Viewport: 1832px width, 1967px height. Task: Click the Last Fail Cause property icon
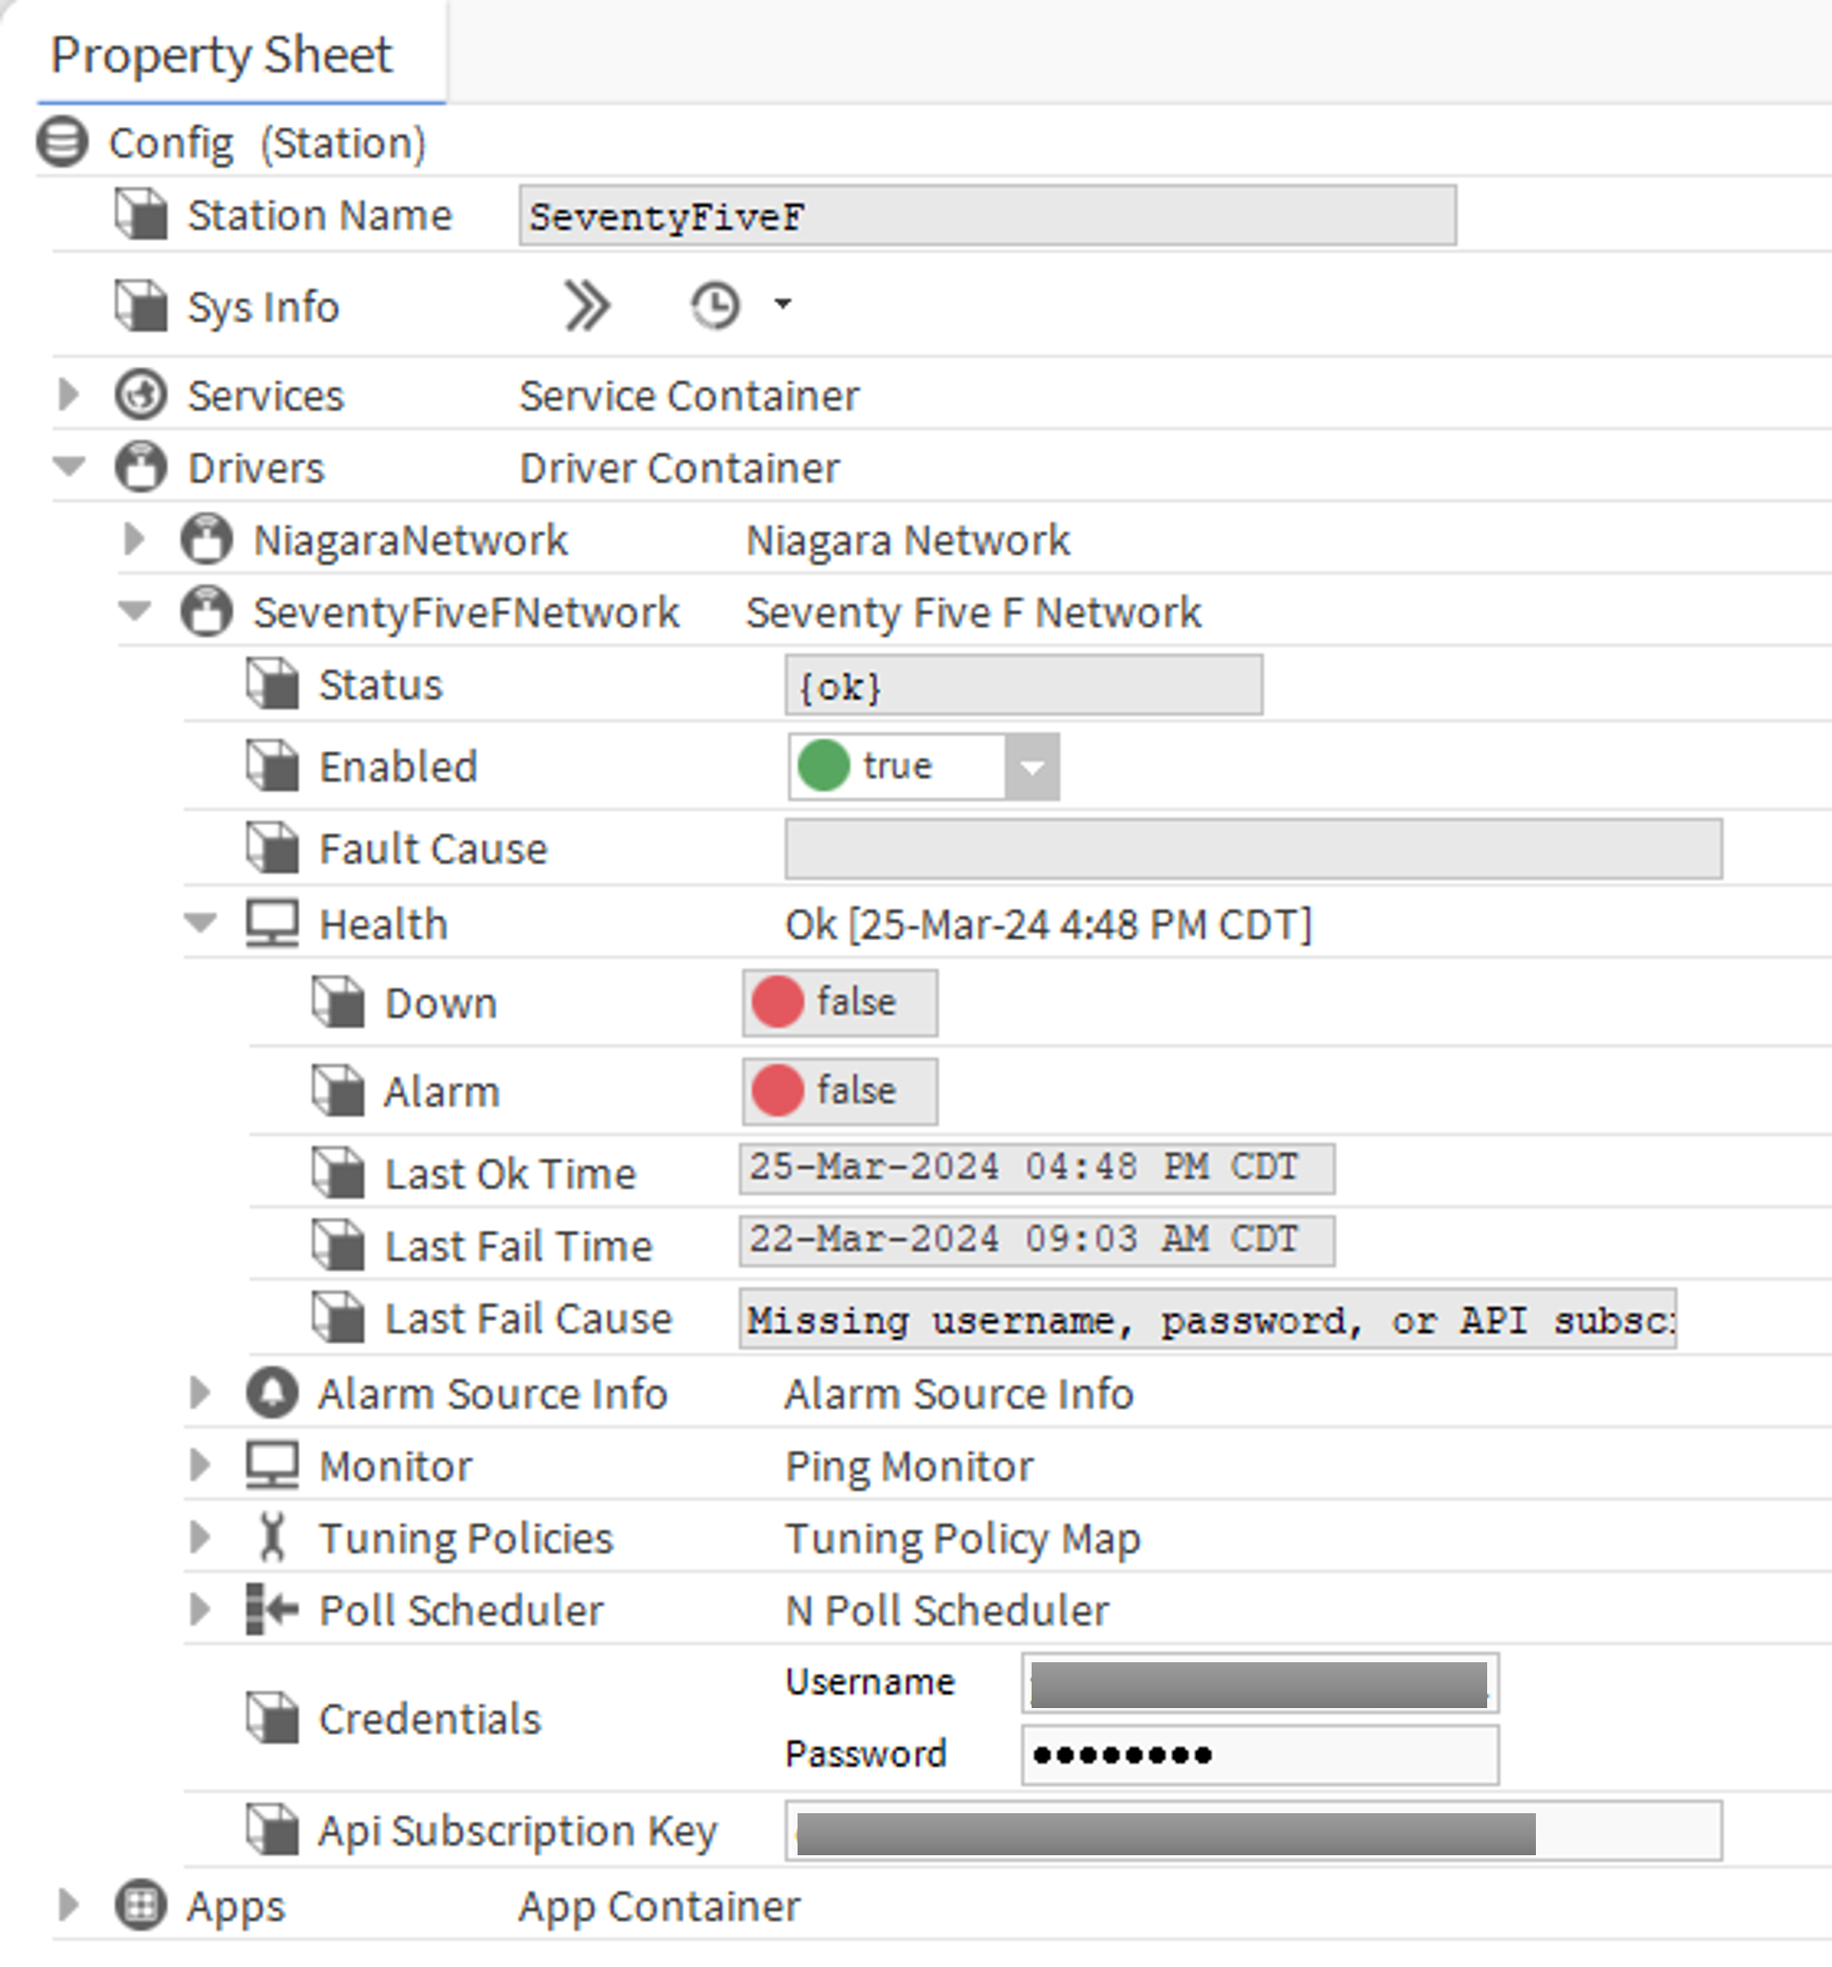coord(339,1319)
